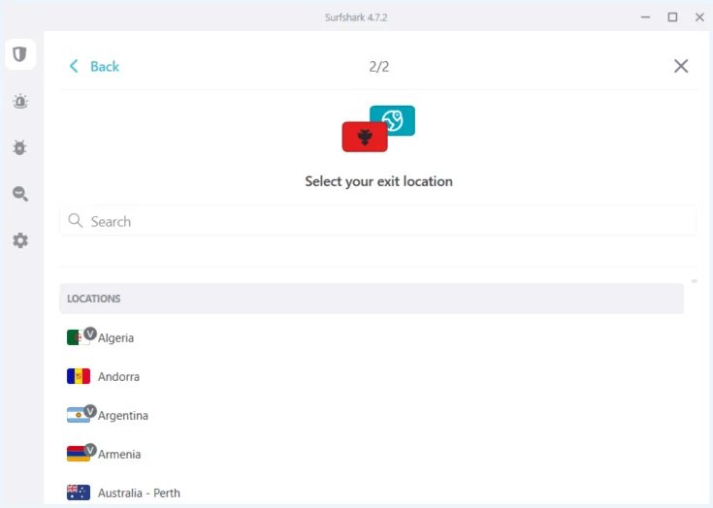Click the Andorra flag icon
Viewport: 713px width, 508px height.
[79, 376]
